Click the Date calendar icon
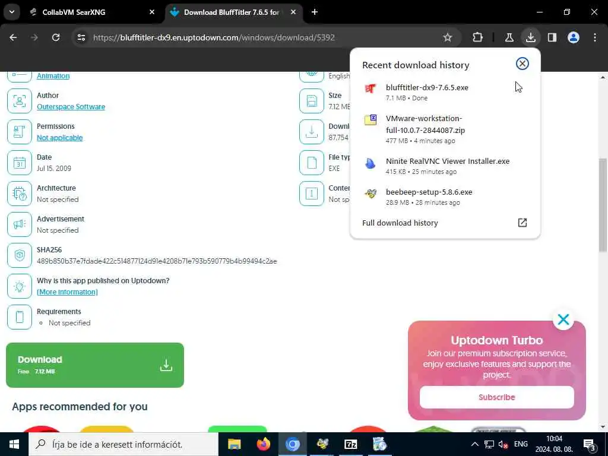The width and height of the screenshot is (608, 456). click(x=20, y=163)
